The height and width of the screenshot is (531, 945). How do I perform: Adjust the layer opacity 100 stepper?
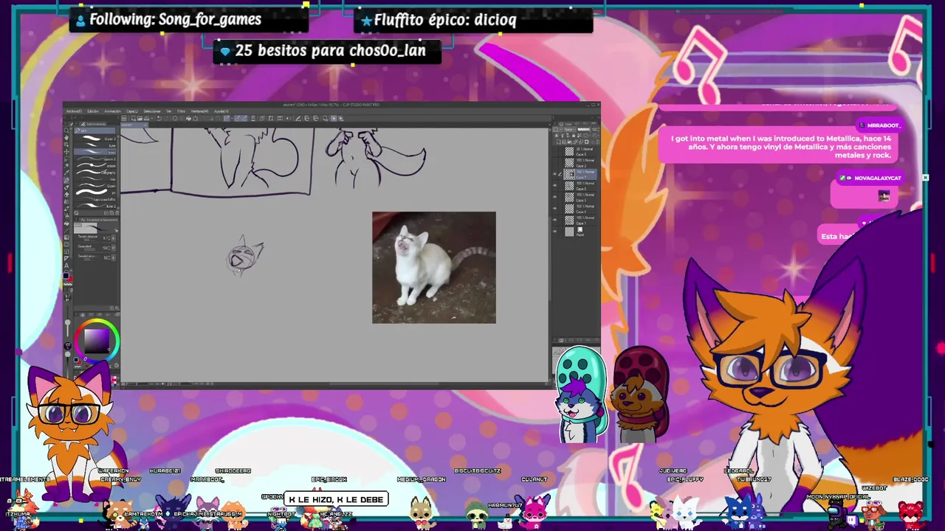pos(594,129)
